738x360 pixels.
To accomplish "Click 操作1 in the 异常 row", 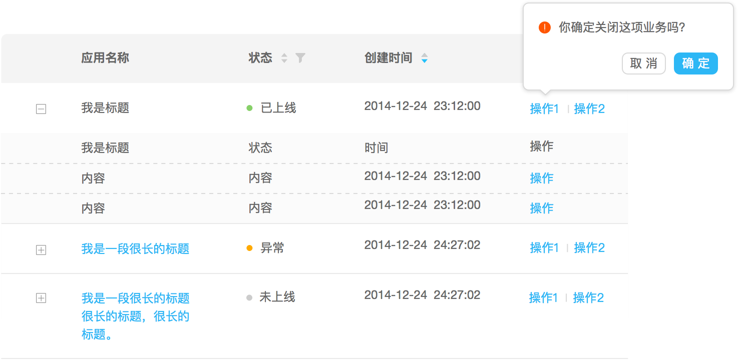I will click(x=544, y=247).
